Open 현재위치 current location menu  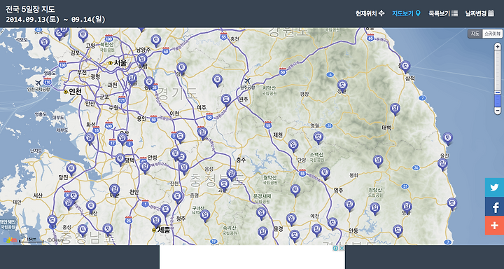(x=370, y=13)
